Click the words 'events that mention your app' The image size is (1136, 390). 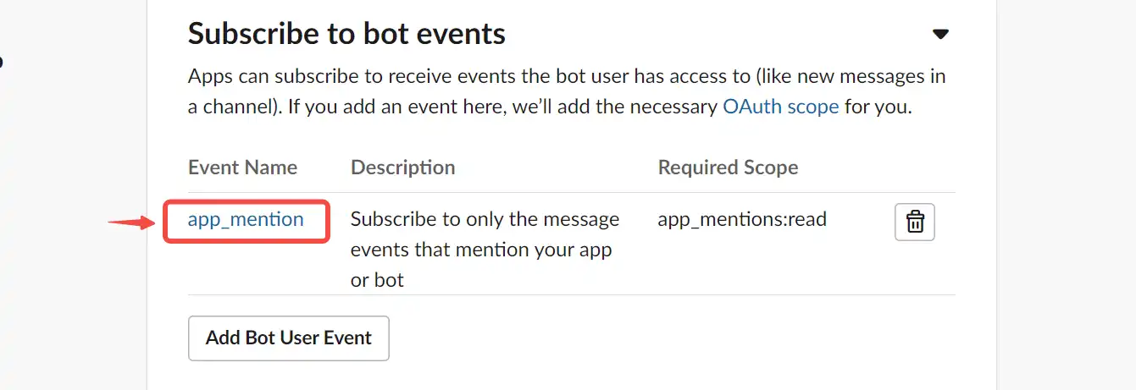pos(481,250)
